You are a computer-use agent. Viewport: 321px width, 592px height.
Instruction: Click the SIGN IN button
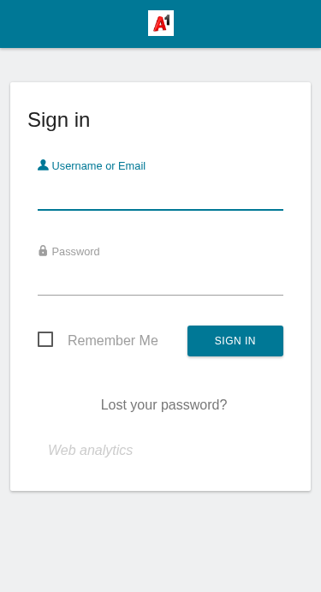pos(235,341)
